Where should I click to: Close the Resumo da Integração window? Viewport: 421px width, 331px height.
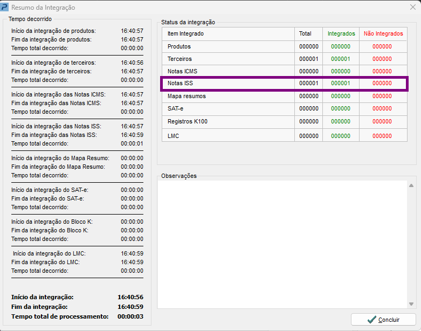tap(413, 7)
